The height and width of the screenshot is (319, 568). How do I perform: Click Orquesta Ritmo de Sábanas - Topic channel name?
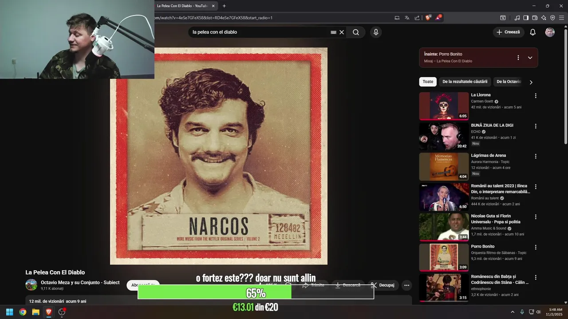click(499, 253)
